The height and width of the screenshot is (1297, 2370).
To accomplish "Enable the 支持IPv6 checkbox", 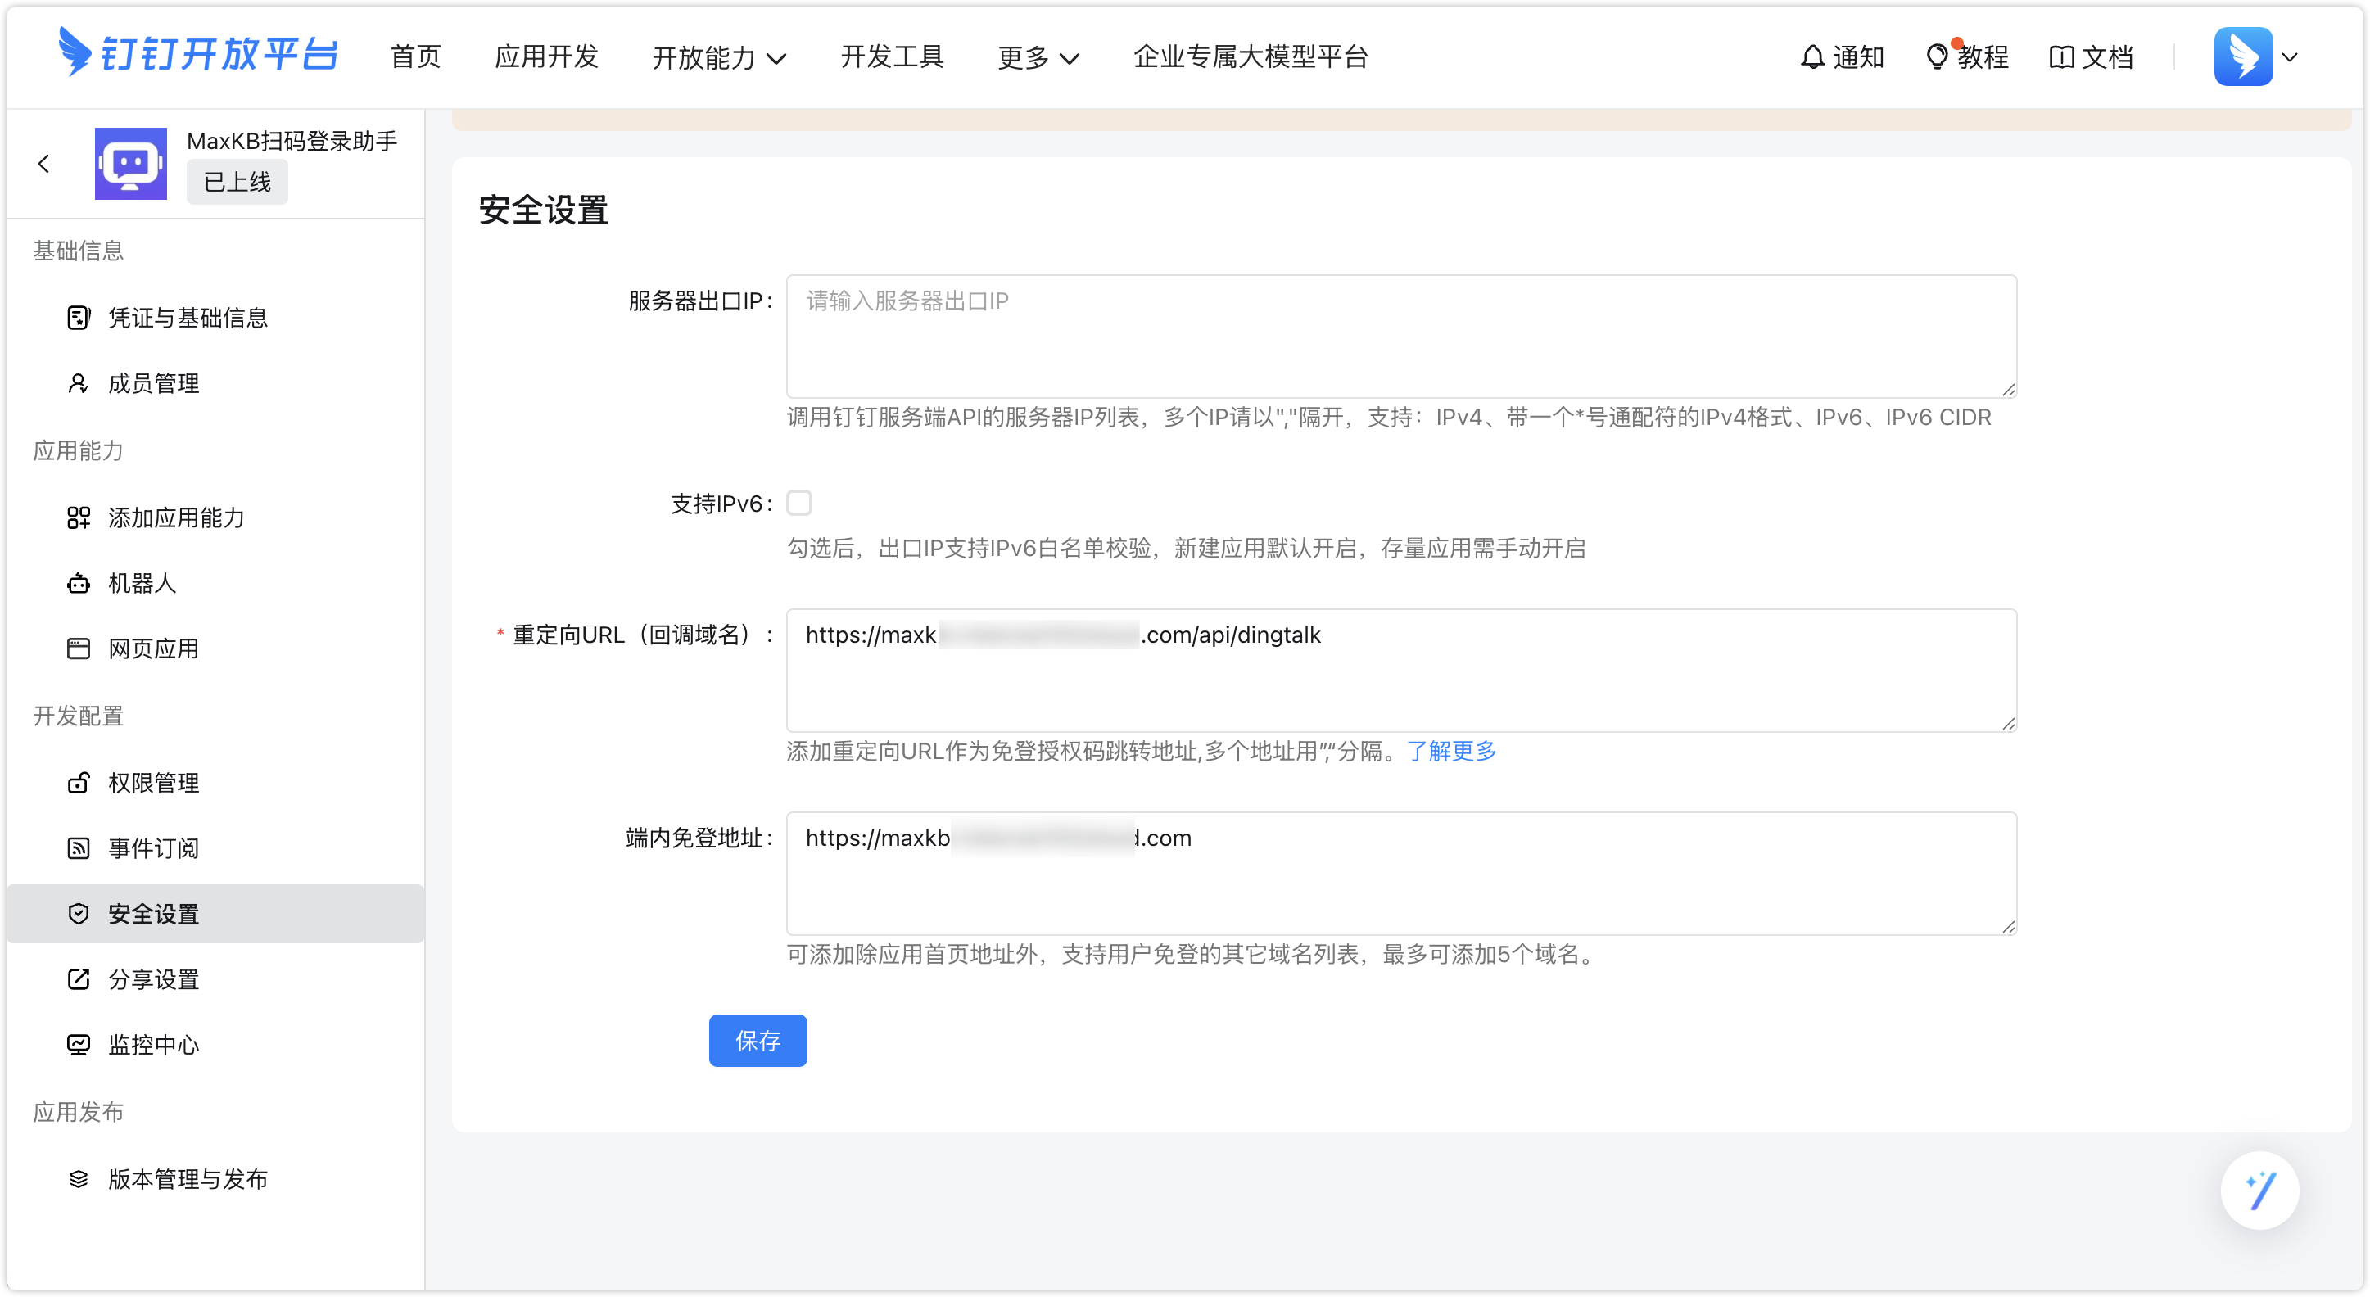I will (800, 502).
